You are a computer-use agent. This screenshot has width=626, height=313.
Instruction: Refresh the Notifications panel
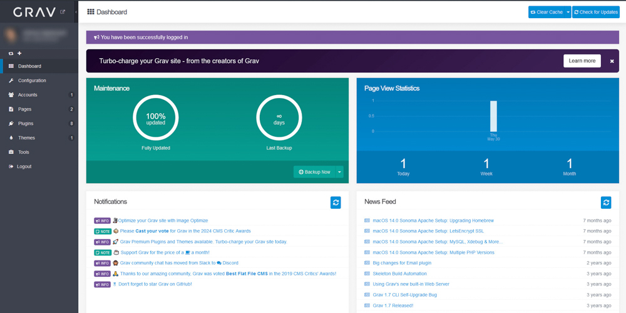pos(336,202)
